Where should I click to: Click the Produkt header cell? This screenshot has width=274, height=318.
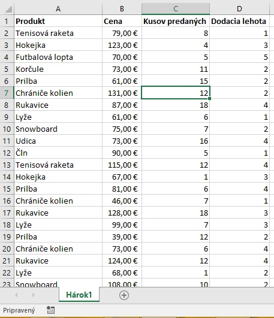[x=58, y=21]
